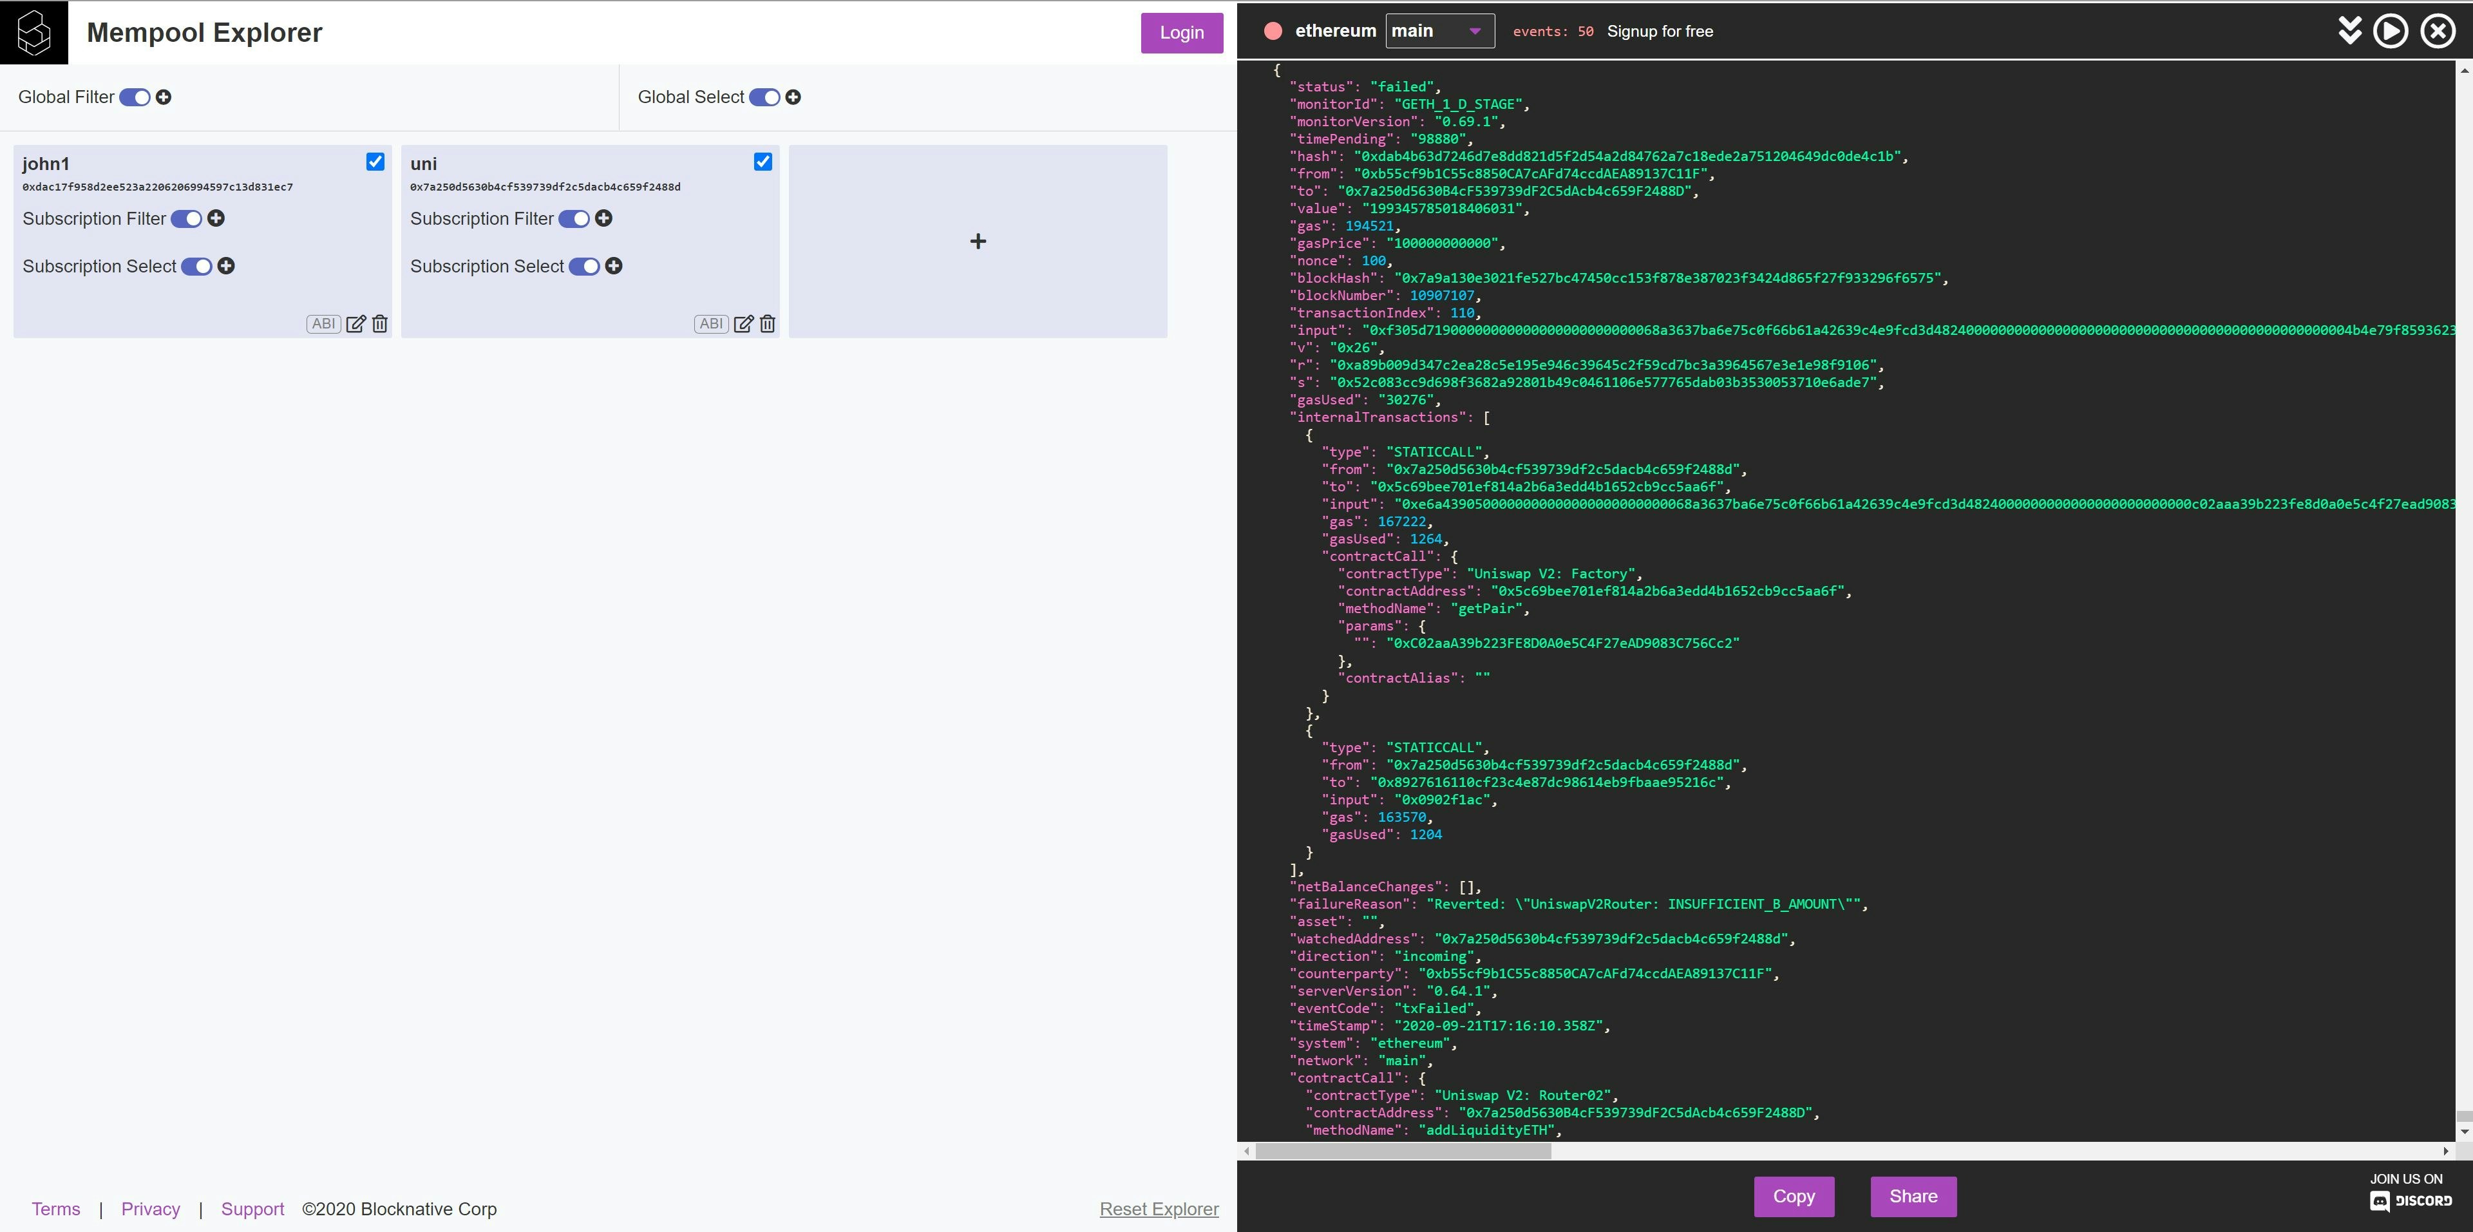The width and height of the screenshot is (2473, 1232).
Task: Add a Subscription Filter to the uni card
Action: pos(604,219)
